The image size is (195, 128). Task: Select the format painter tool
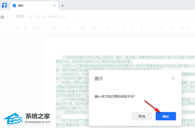coord(18,28)
